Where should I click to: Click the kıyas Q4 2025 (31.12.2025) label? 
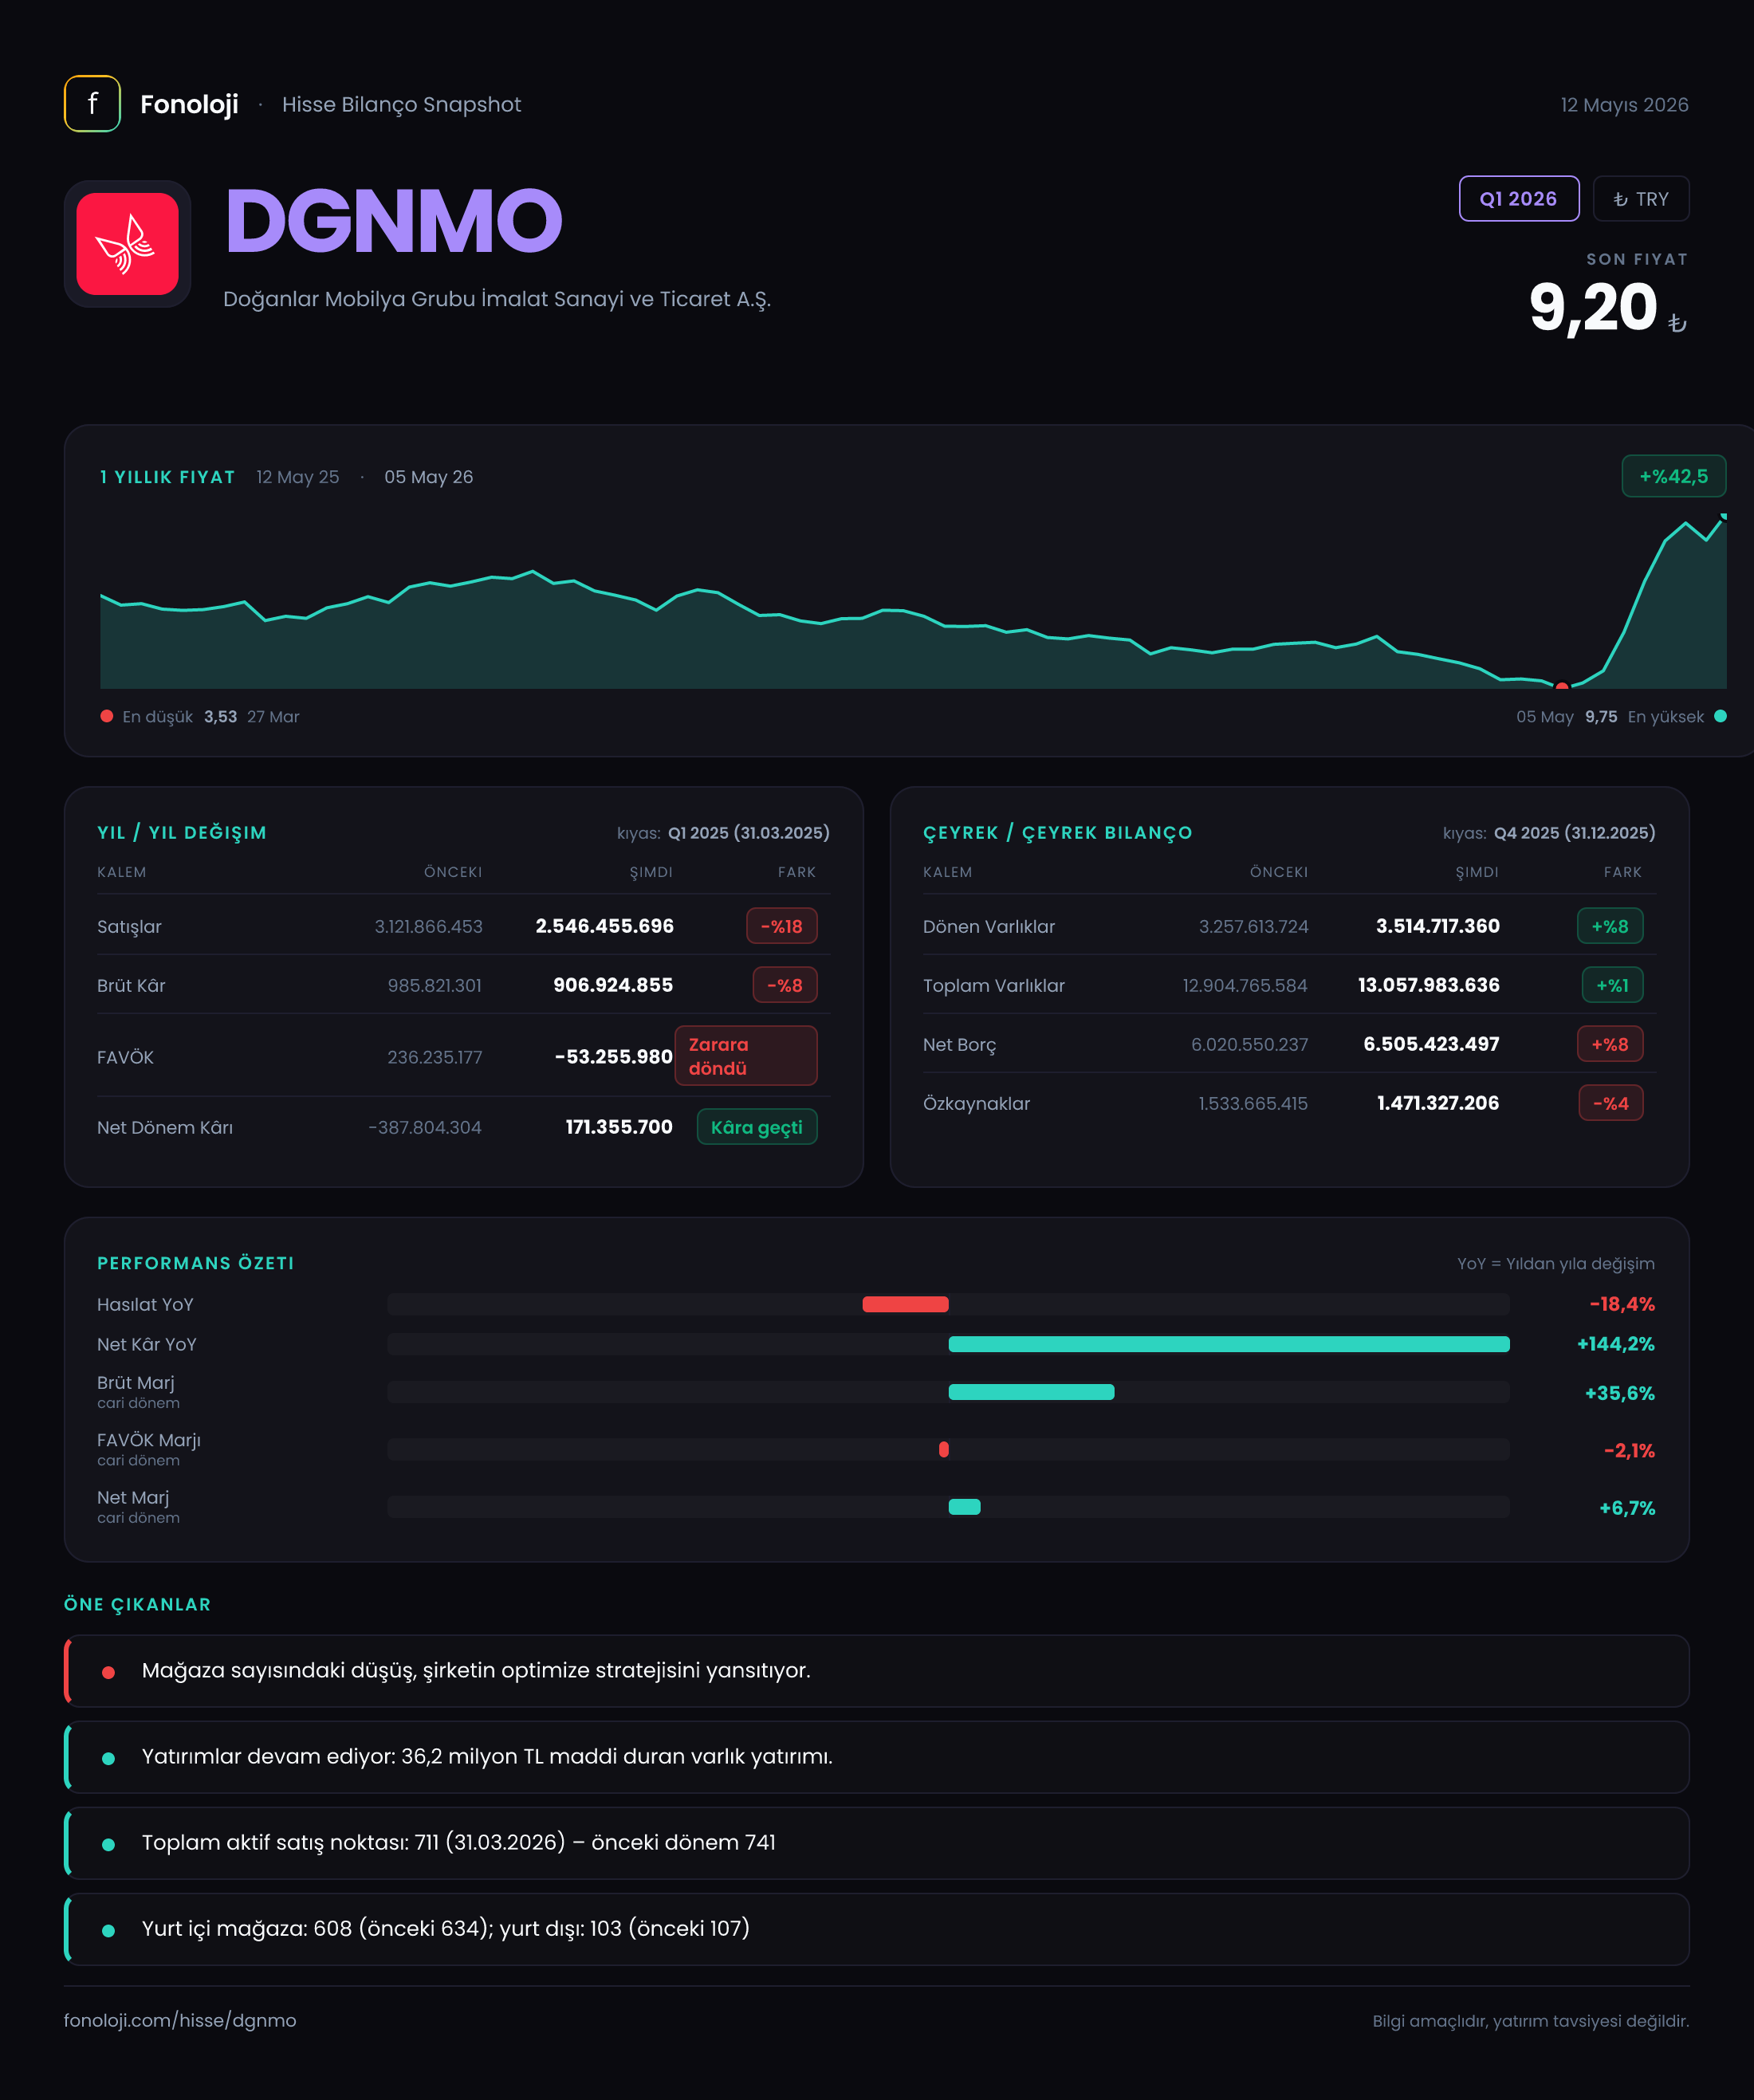[x=1549, y=833]
